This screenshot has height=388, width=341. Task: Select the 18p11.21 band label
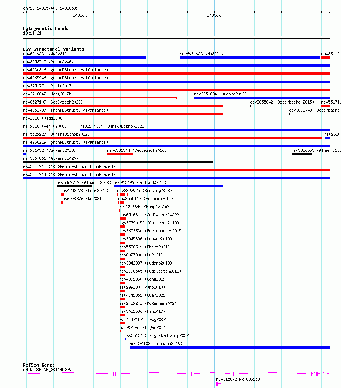(32, 33)
